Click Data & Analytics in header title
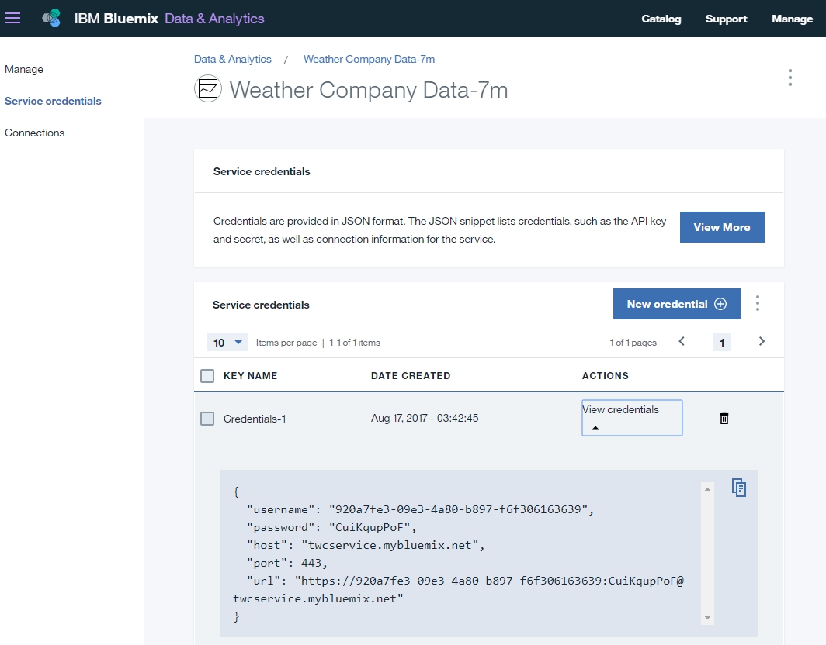The image size is (826, 645). click(x=214, y=19)
